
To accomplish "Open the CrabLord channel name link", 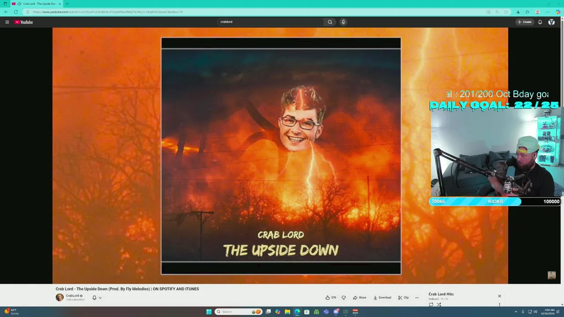I will [x=72, y=296].
